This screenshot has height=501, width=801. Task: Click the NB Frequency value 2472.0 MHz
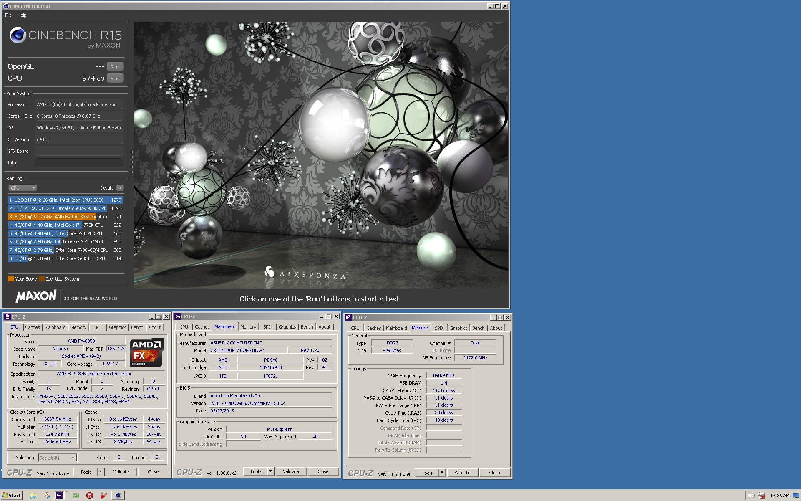pyautogui.click(x=475, y=358)
